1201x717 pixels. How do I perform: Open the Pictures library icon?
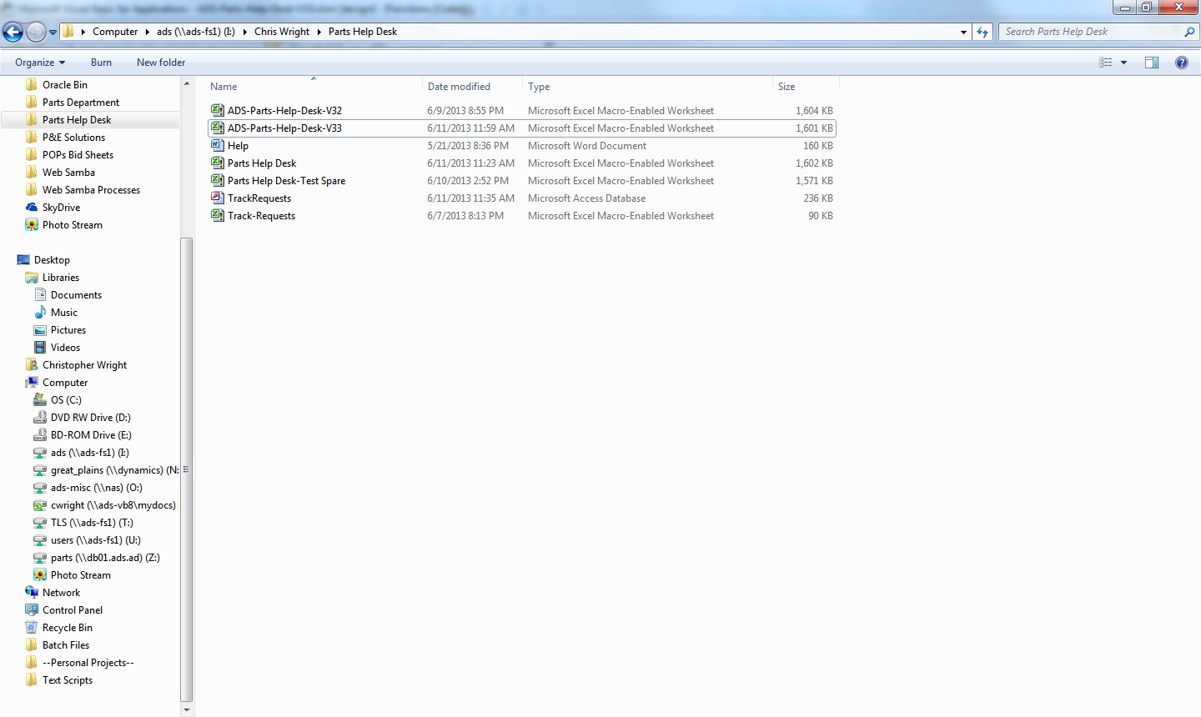coord(40,329)
